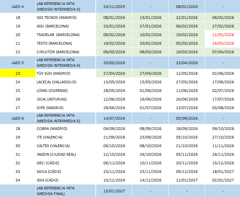The image size is (240, 197).
Task: Click row number 34
Action: point(18,180)
